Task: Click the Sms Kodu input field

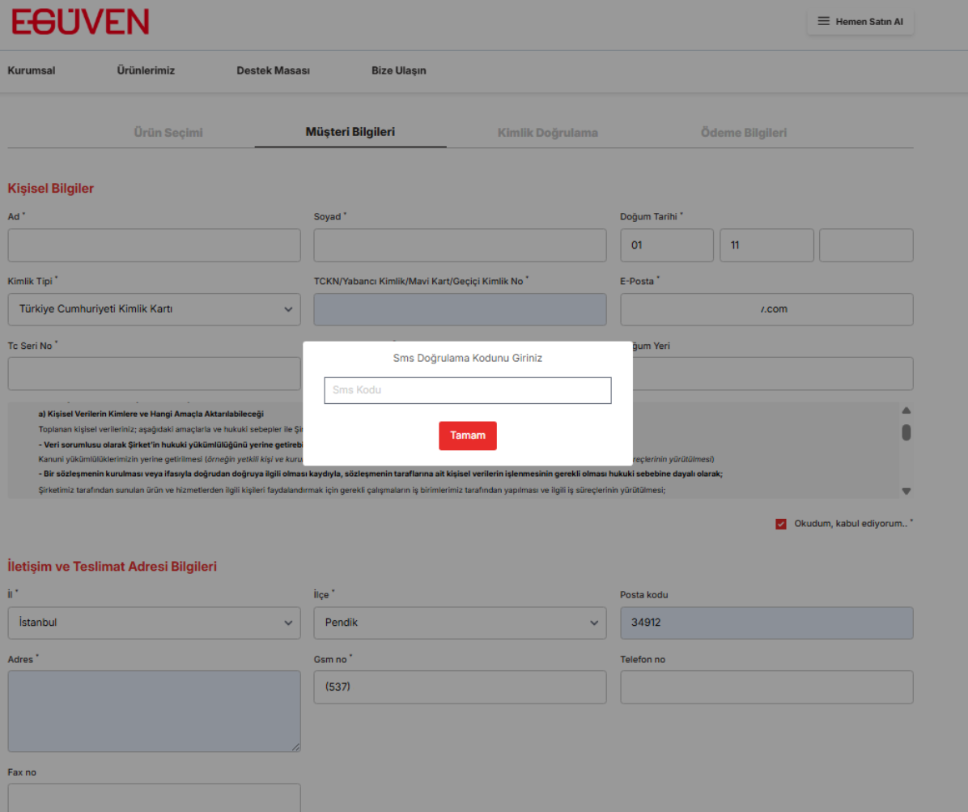Action: (x=467, y=390)
